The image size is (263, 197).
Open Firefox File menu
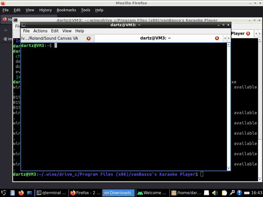[6, 10]
